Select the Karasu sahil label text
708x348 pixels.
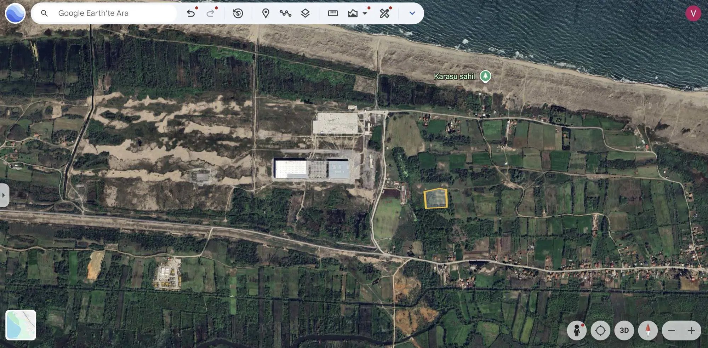coord(454,76)
